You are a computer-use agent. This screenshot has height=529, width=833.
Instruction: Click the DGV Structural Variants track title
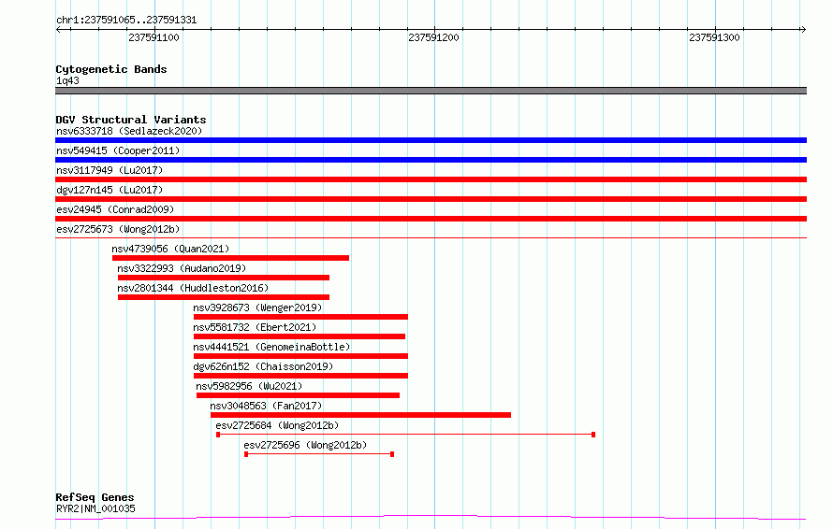[131, 120]
